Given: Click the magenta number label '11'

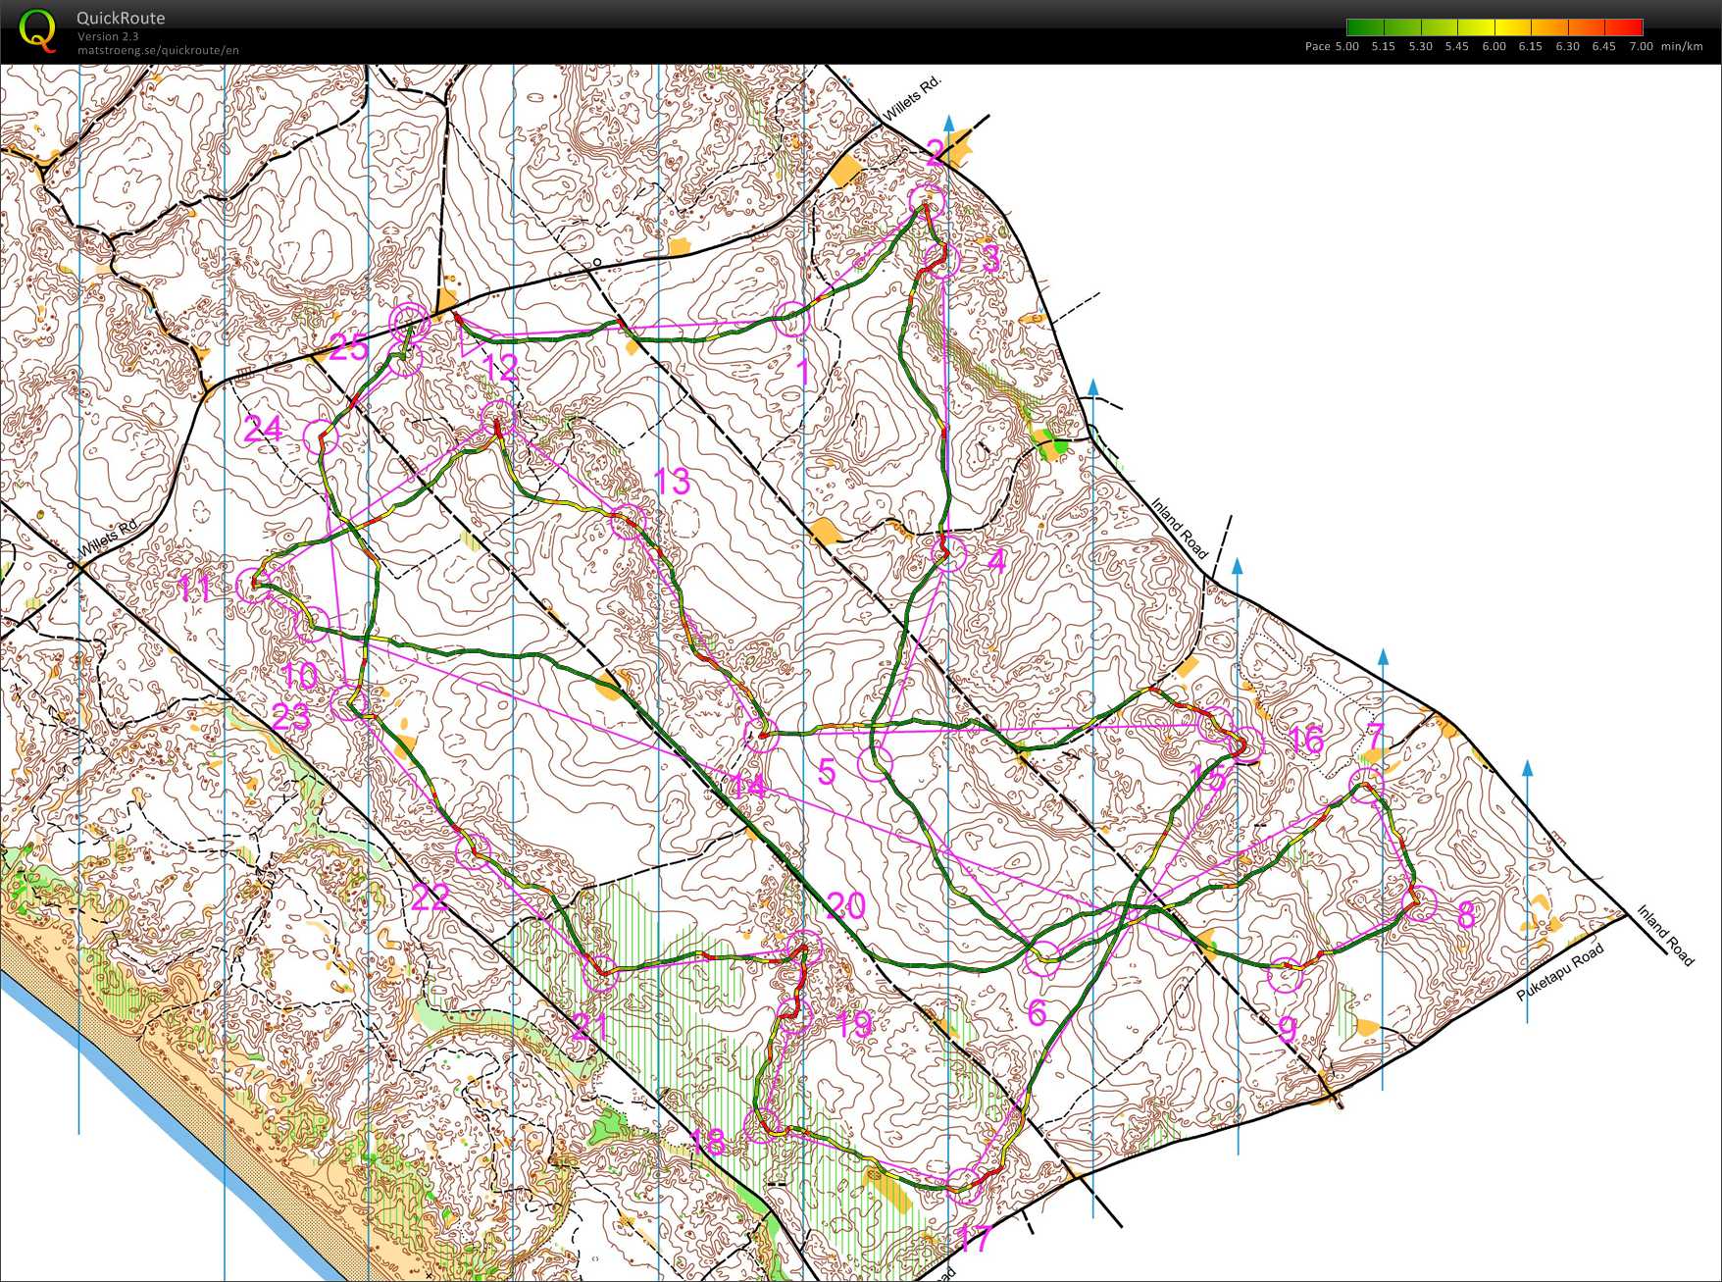Looking at the screenshot, I should point(194,590).
